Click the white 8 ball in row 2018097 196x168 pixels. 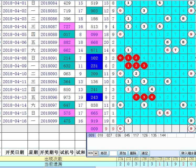(x=183, y=105)
